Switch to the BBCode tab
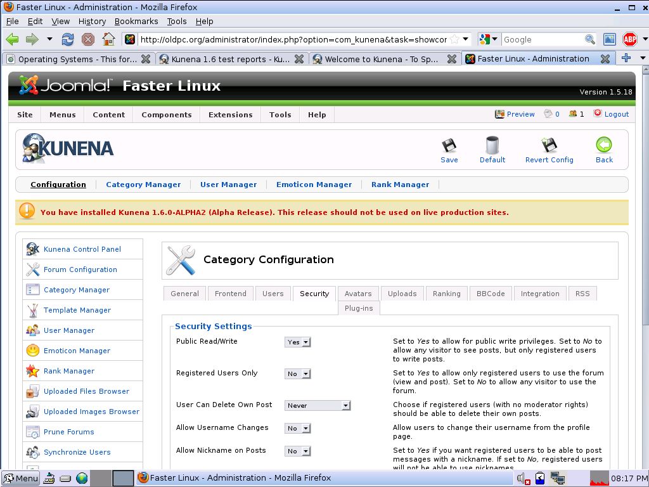 coord(491,293)
